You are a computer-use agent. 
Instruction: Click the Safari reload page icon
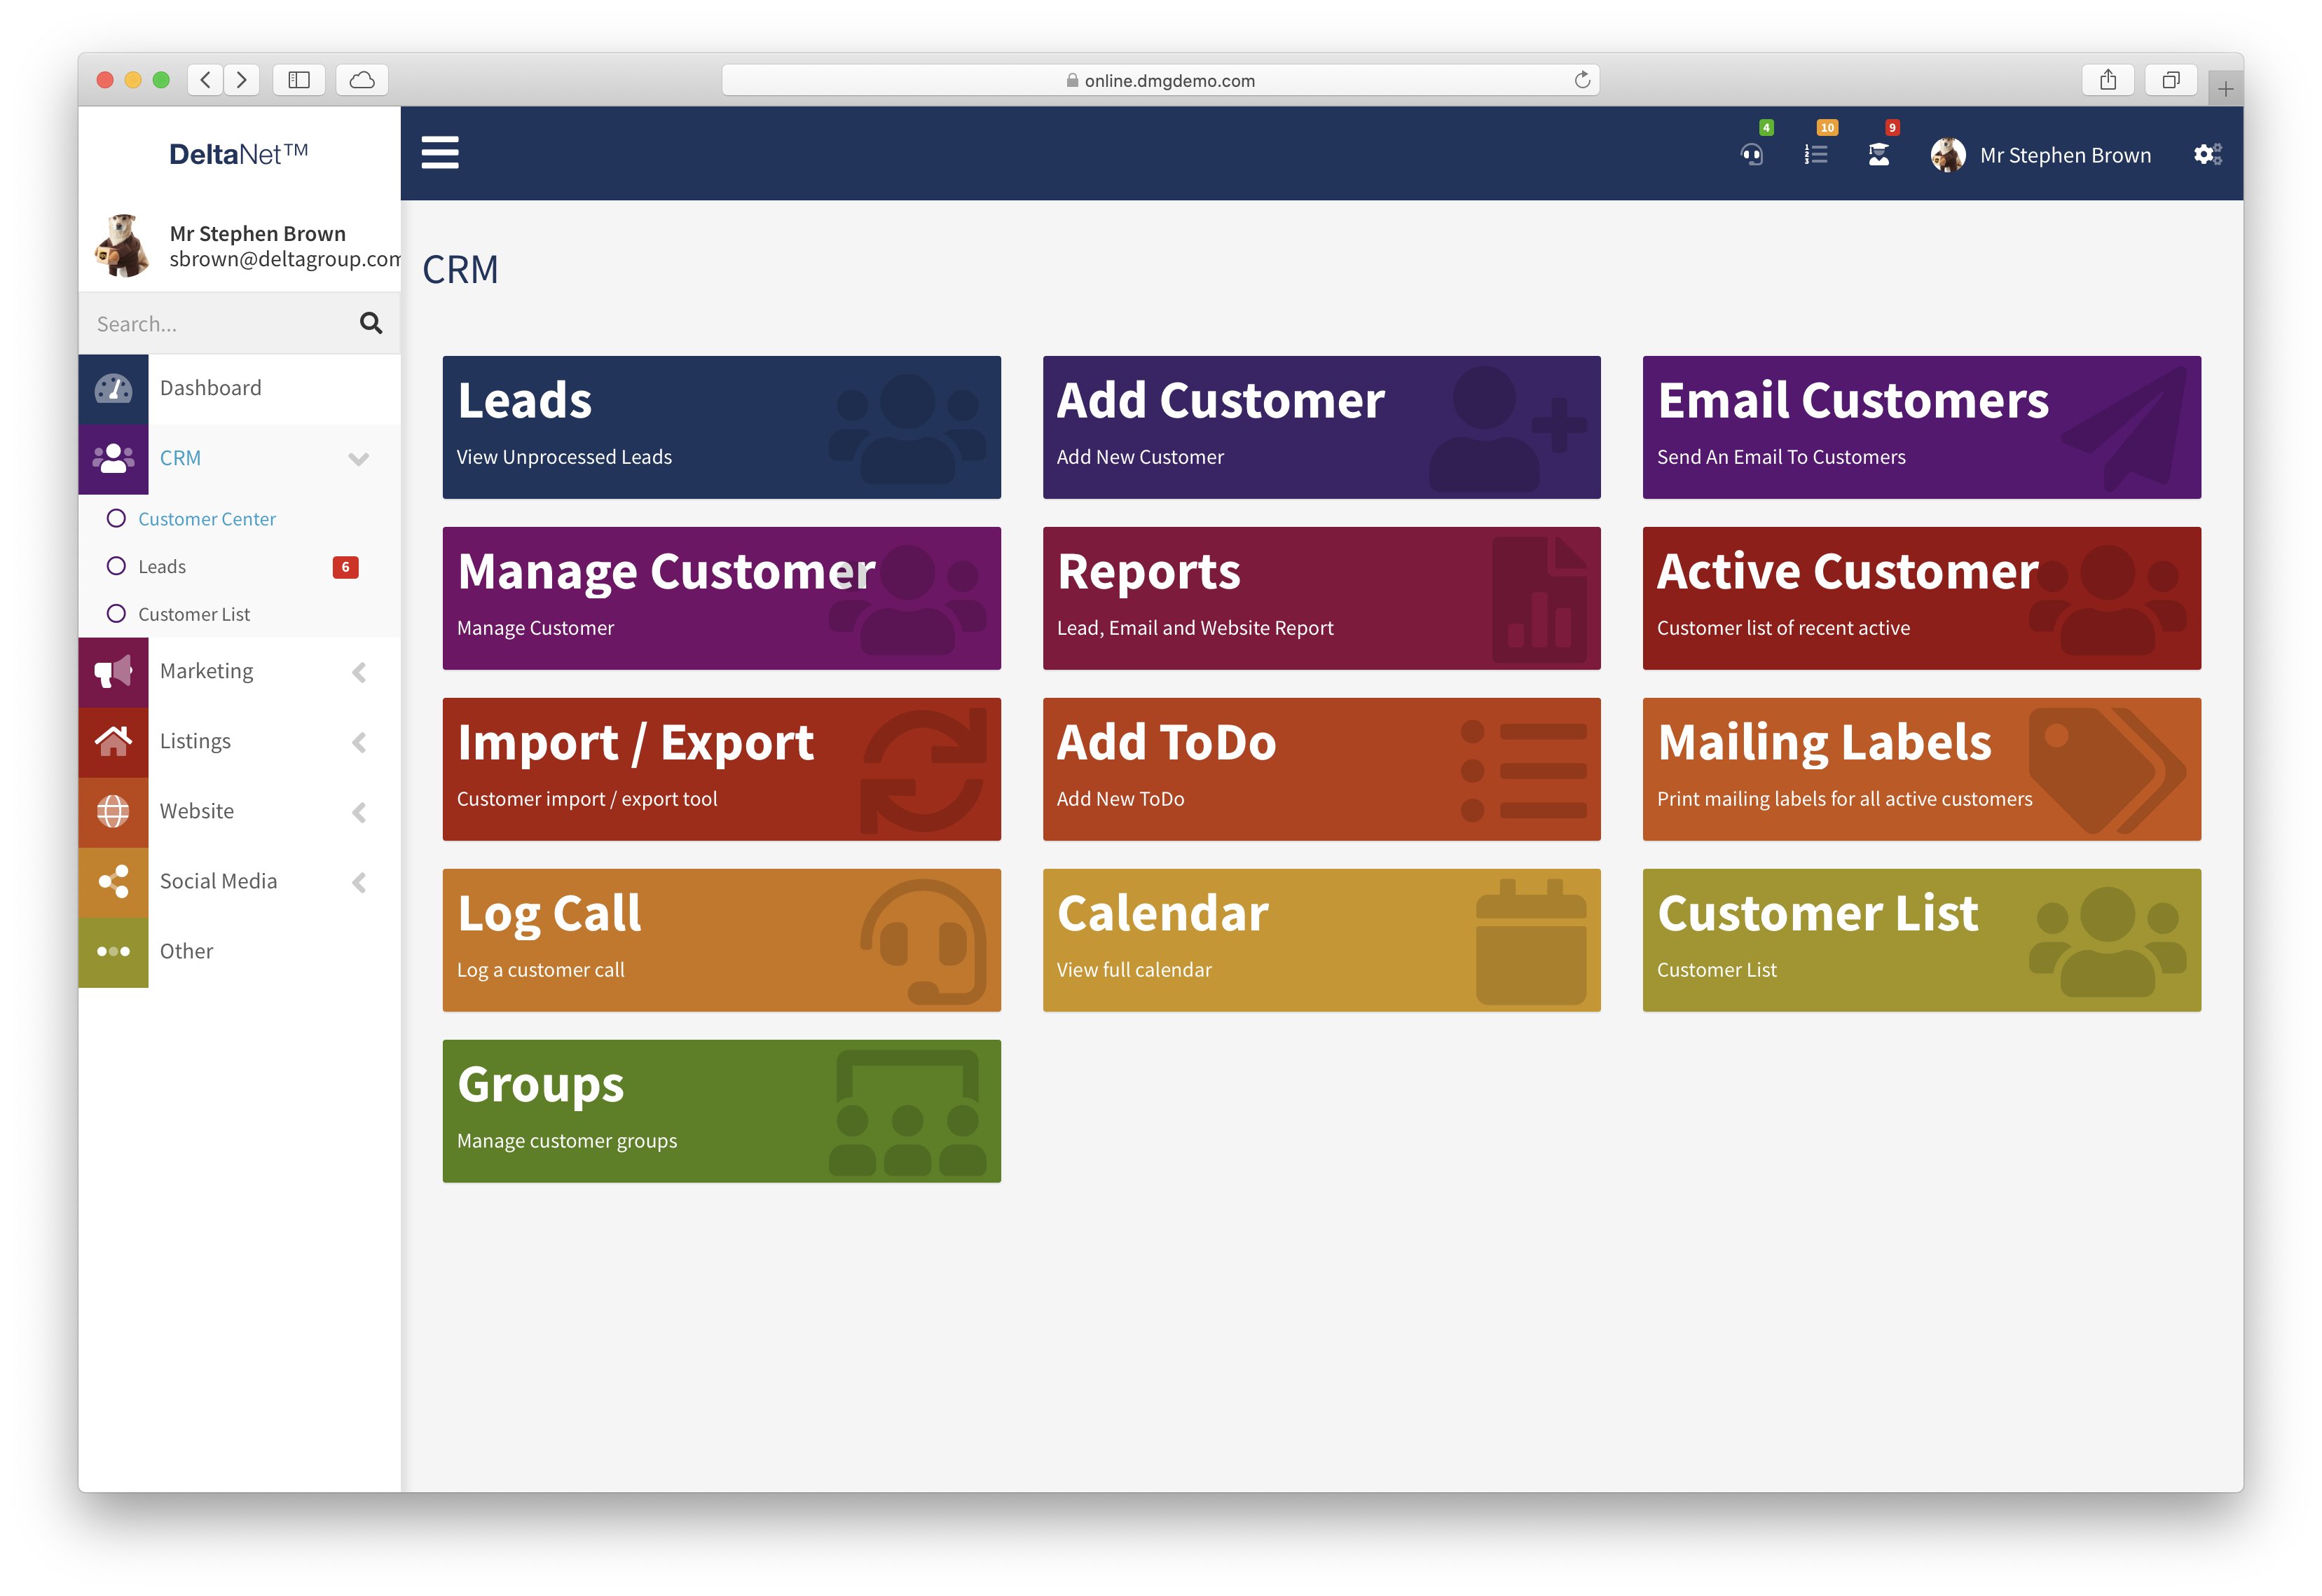[x=1582, y=80]
